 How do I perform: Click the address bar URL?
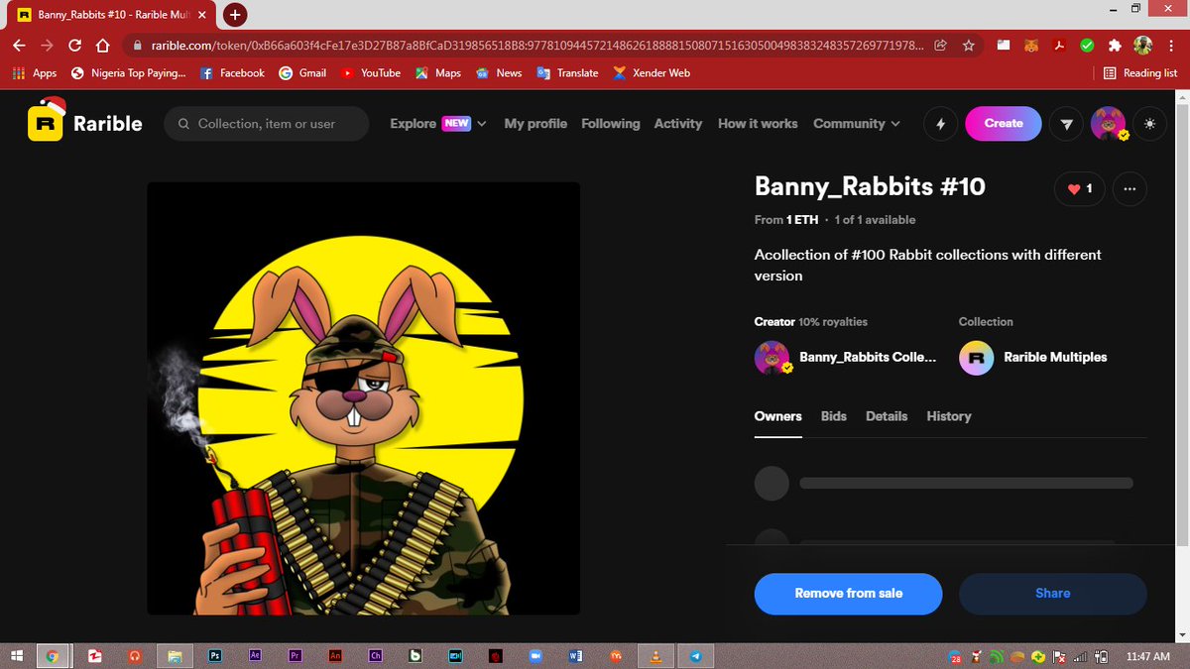(537, 46)
